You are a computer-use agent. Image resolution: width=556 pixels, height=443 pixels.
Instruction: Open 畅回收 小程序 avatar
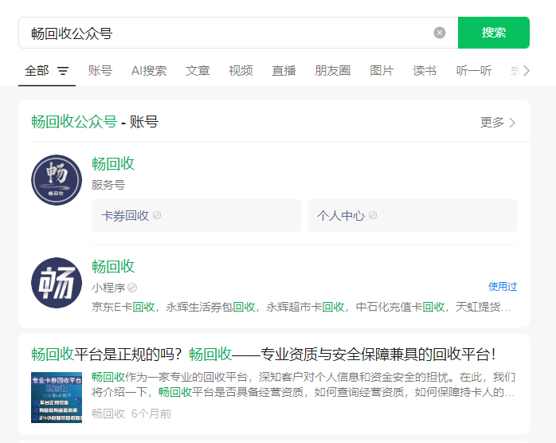click(57, 283)
